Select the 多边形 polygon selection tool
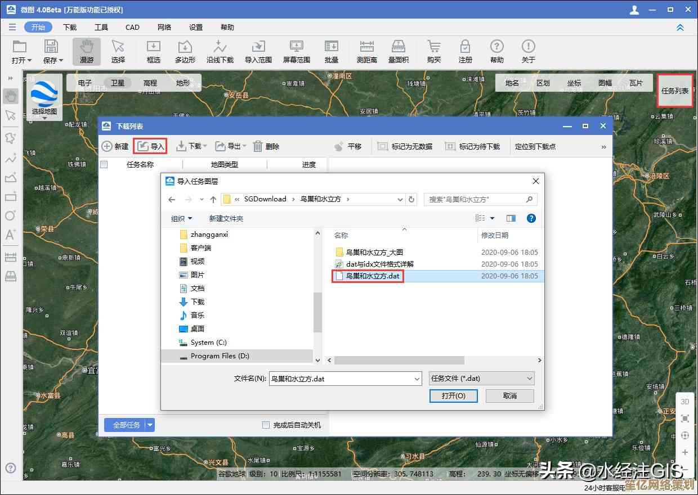Image resolution: width=698 pixels, height=495 pixels. (x=185, y=51)
